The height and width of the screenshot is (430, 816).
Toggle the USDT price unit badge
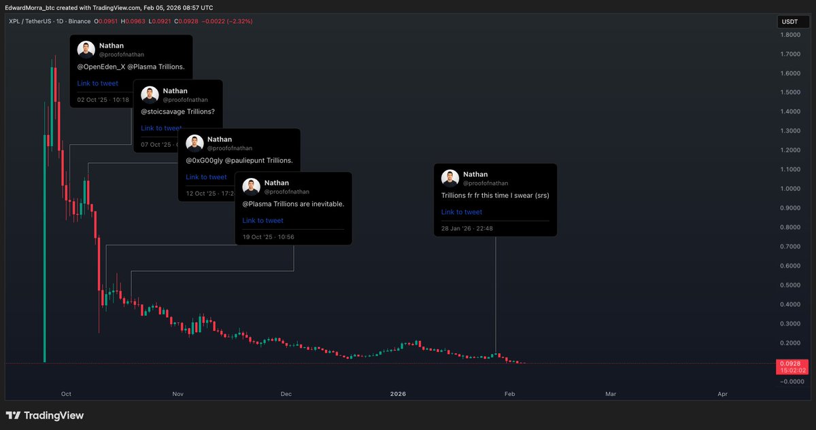(792, 21)
